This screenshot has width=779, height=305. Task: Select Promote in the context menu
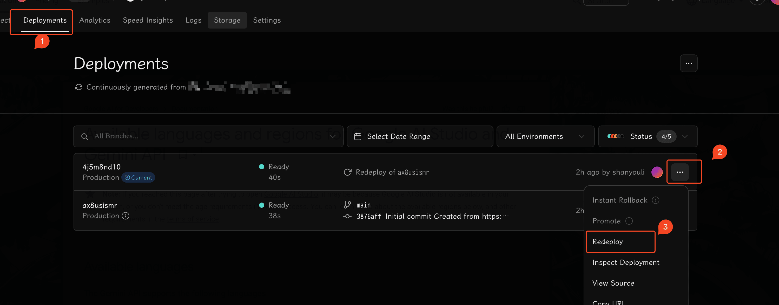(x=606, y=221)
